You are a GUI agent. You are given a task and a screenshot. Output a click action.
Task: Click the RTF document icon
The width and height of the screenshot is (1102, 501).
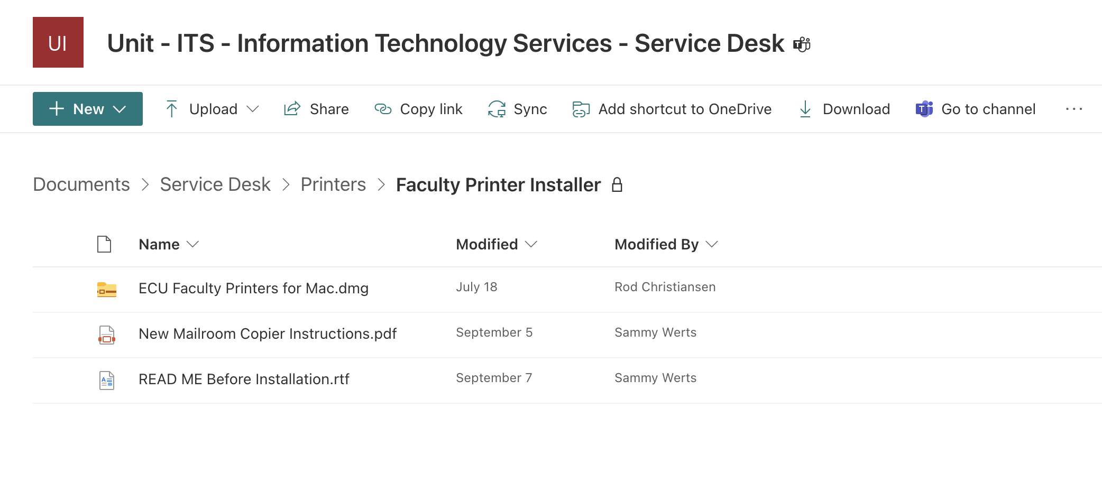pos(107,380)
